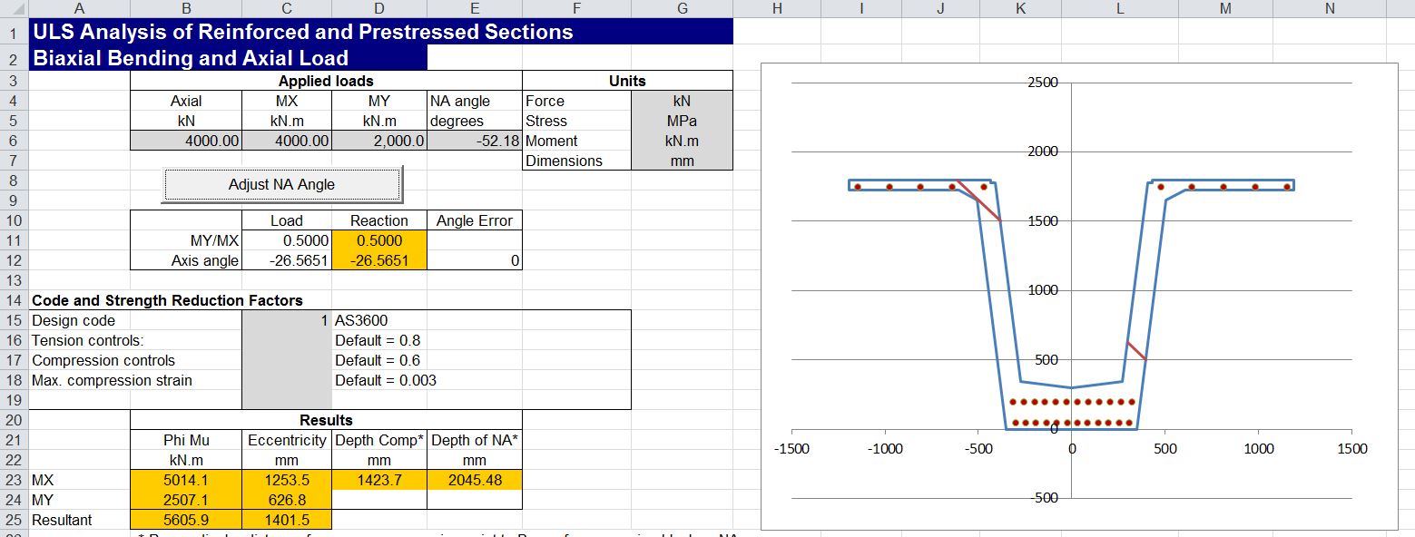Screen dimensions: 1415x537
Task: Click the MY moment value 2,000.0 cell
Action: (378, 141)
